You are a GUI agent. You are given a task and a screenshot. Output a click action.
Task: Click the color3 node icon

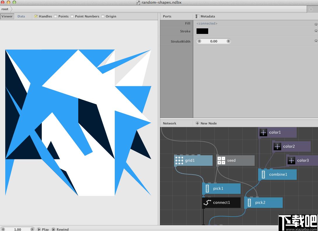291,161
